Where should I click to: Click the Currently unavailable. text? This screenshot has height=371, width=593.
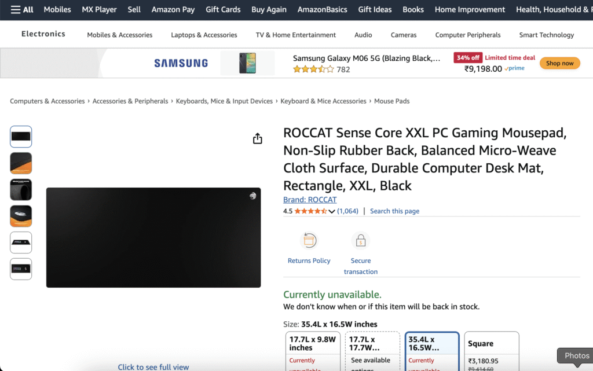[332, 294]
